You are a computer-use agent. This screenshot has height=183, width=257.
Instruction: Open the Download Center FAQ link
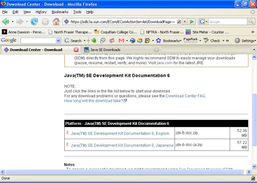coord(185,96)
